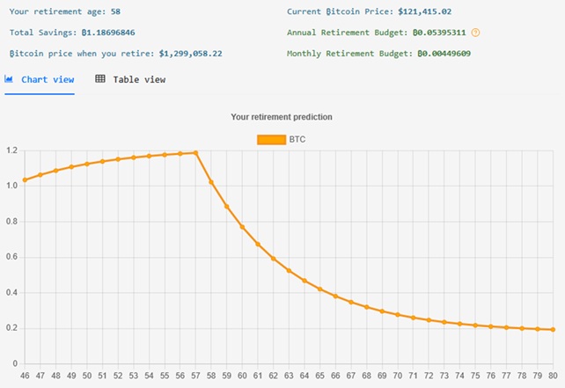Toggle the BTC legend orange swatch
This screenshot has width=565, height=388.
tap(270, 139)
